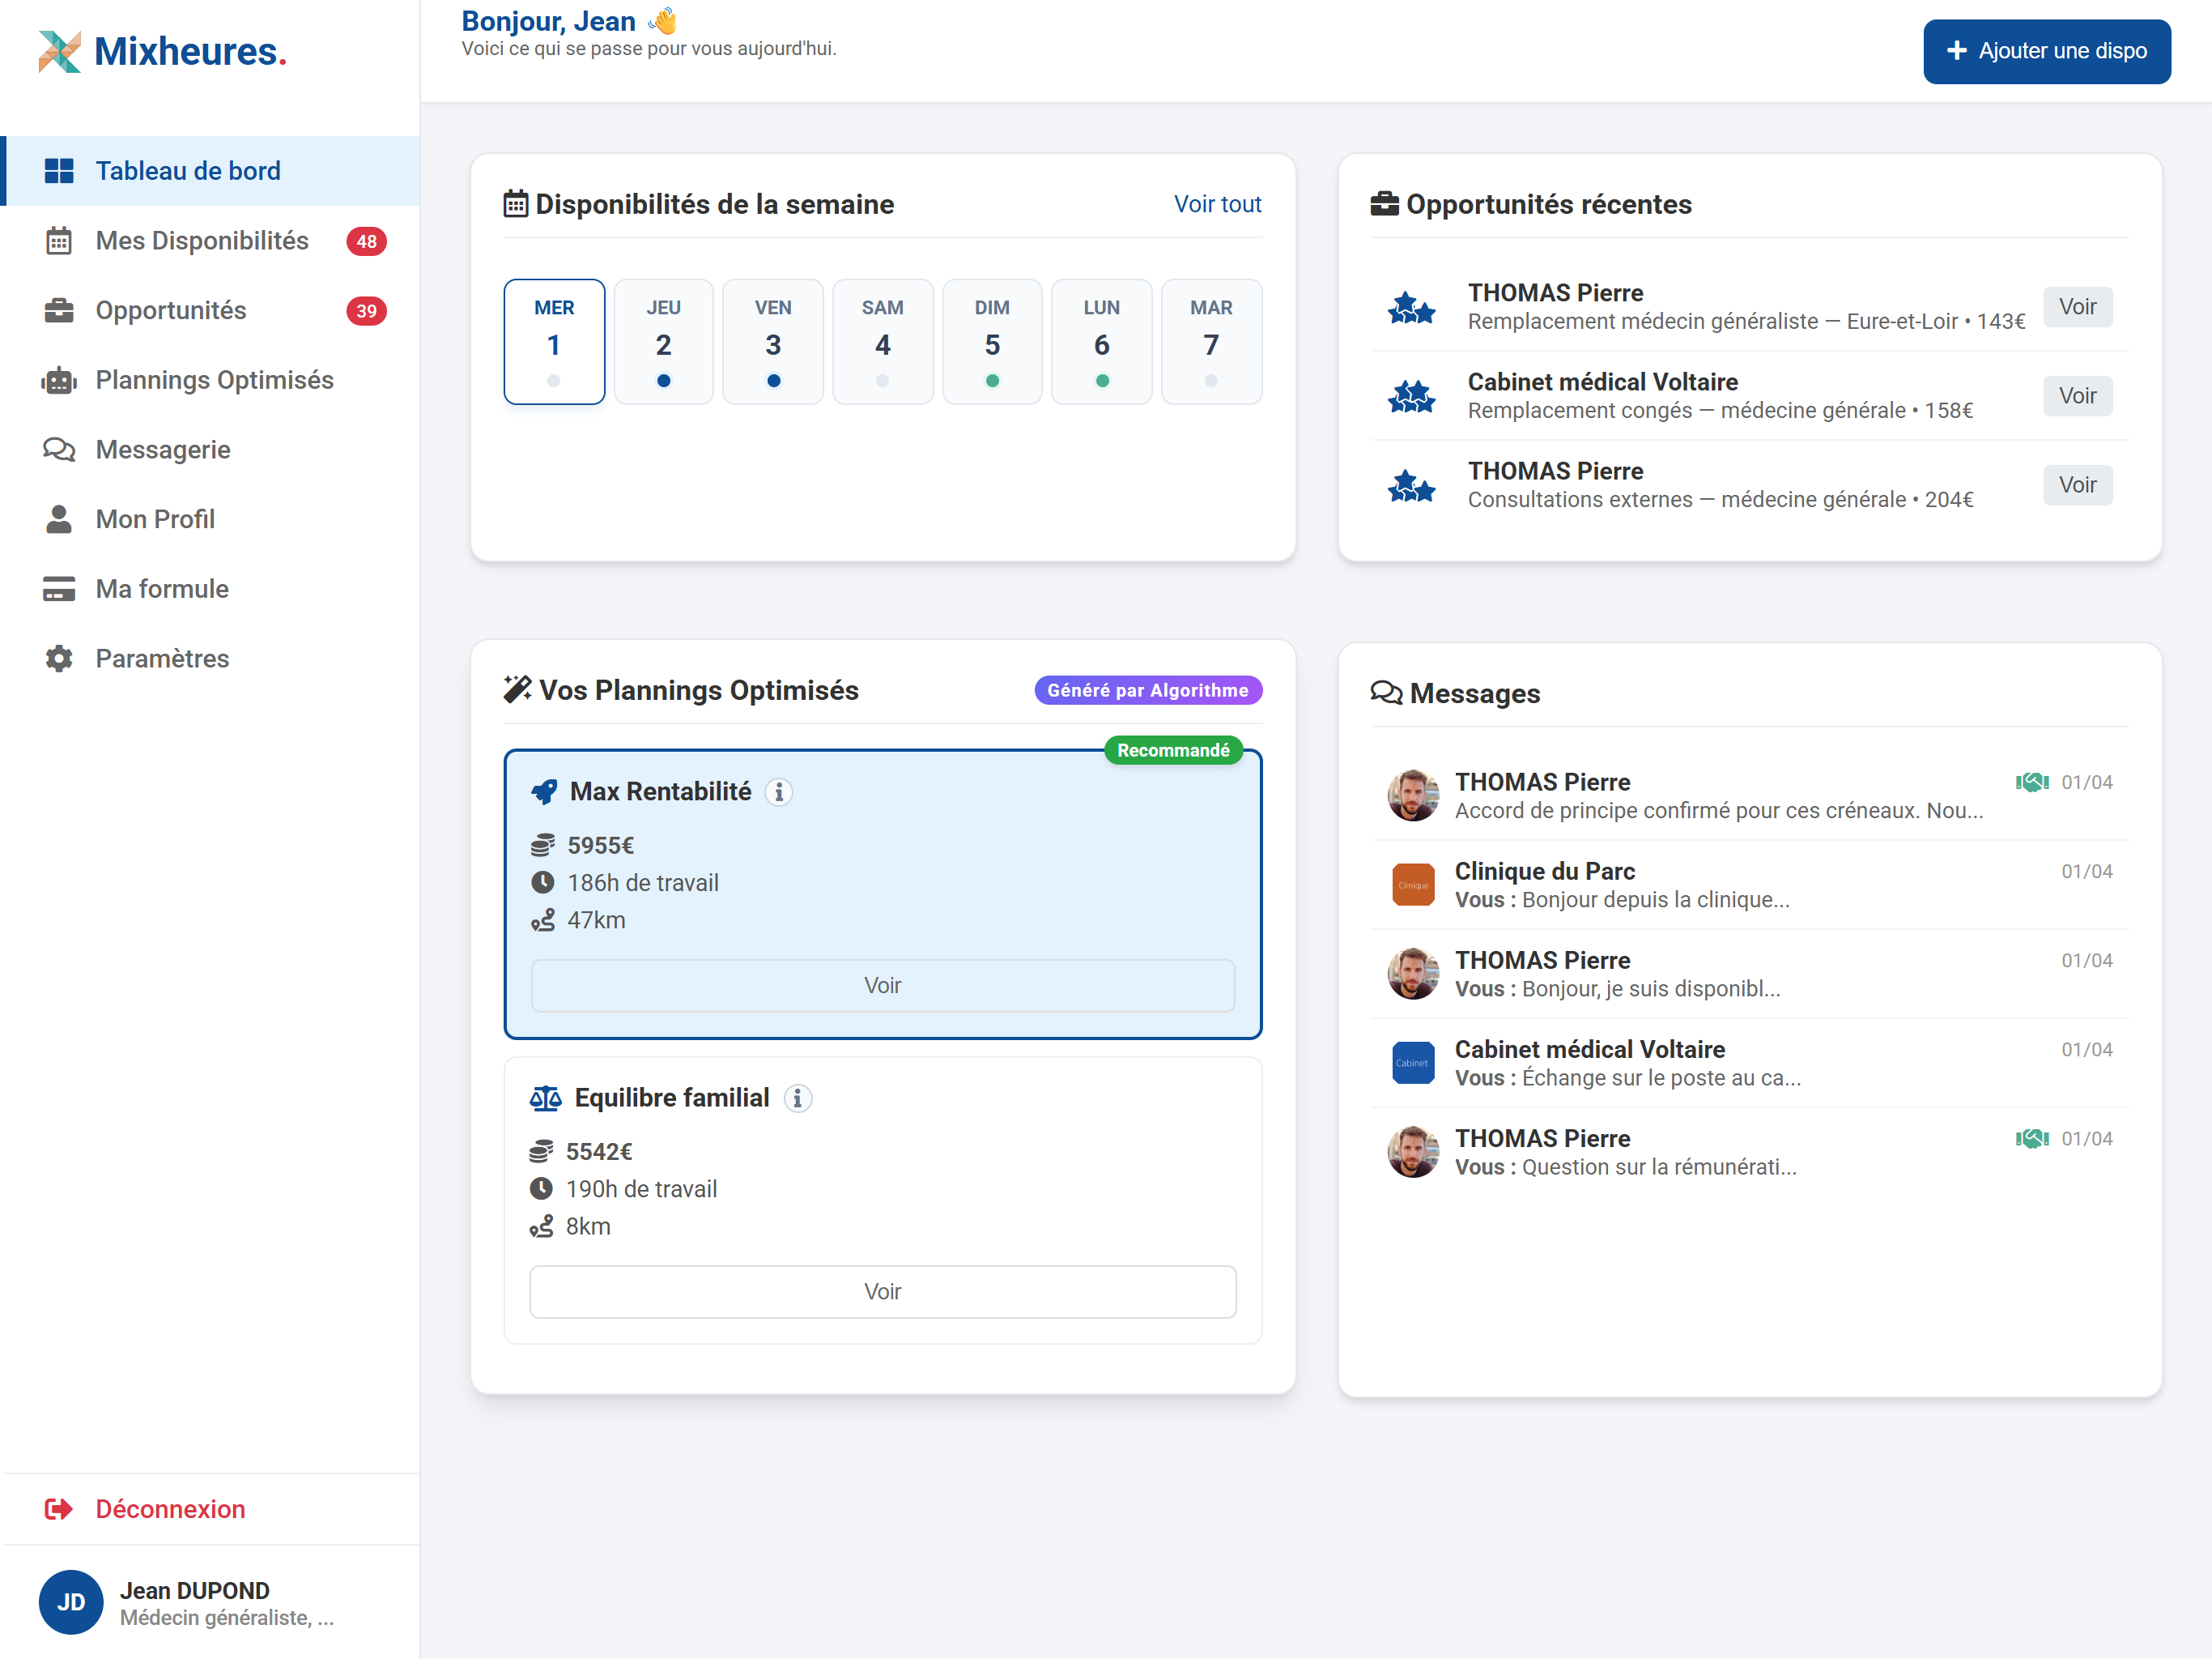The image size is (2212, 1659).
Task: Open Paramètres with the gear icon
Action: (x=60, y=658)
